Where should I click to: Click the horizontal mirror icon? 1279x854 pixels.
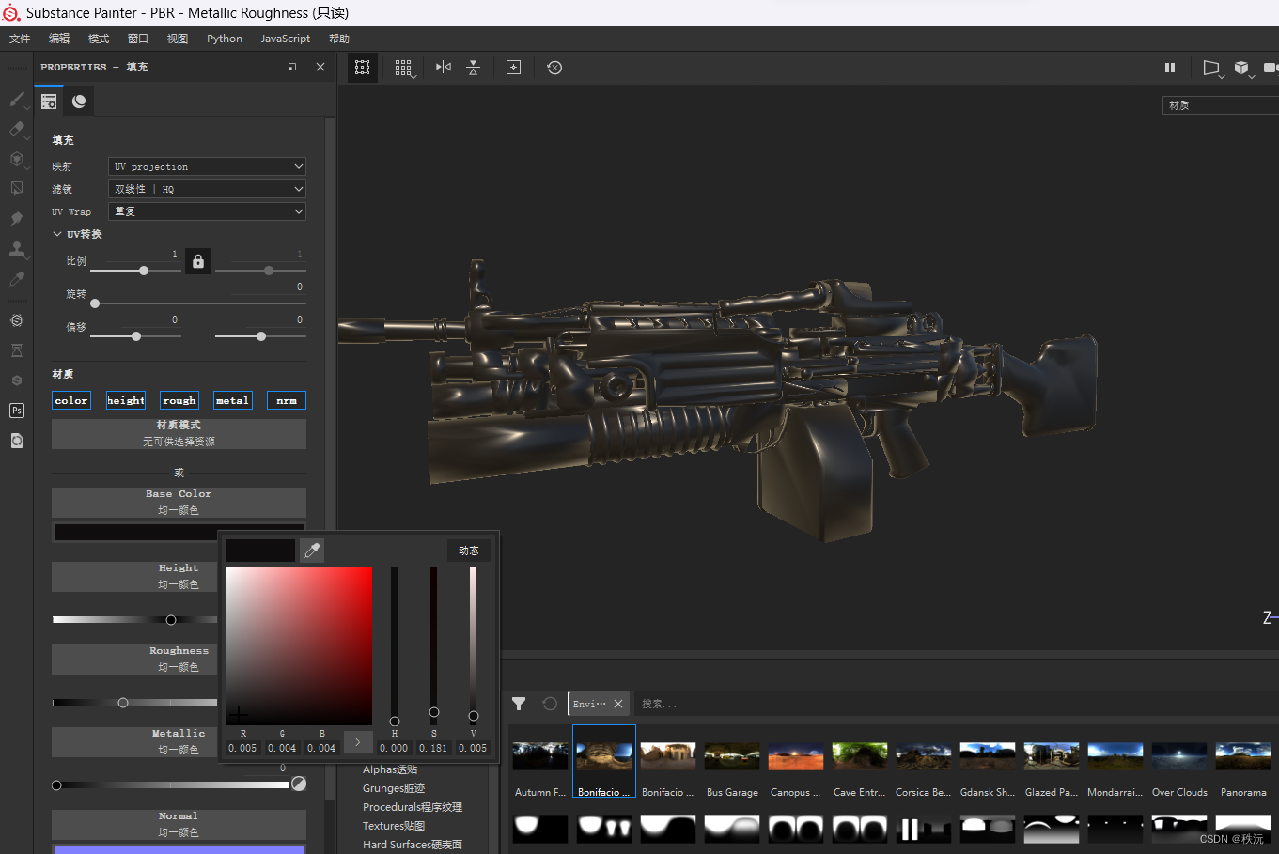[444, 67]
